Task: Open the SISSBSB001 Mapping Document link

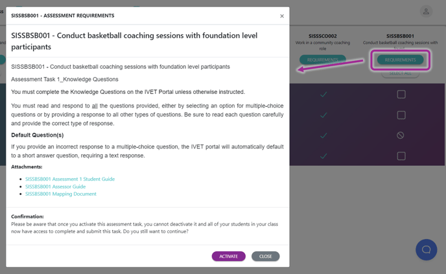Action: 61,194
